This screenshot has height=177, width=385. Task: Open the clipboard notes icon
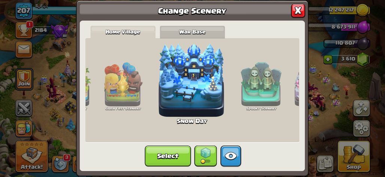click(x=325, y=164)
